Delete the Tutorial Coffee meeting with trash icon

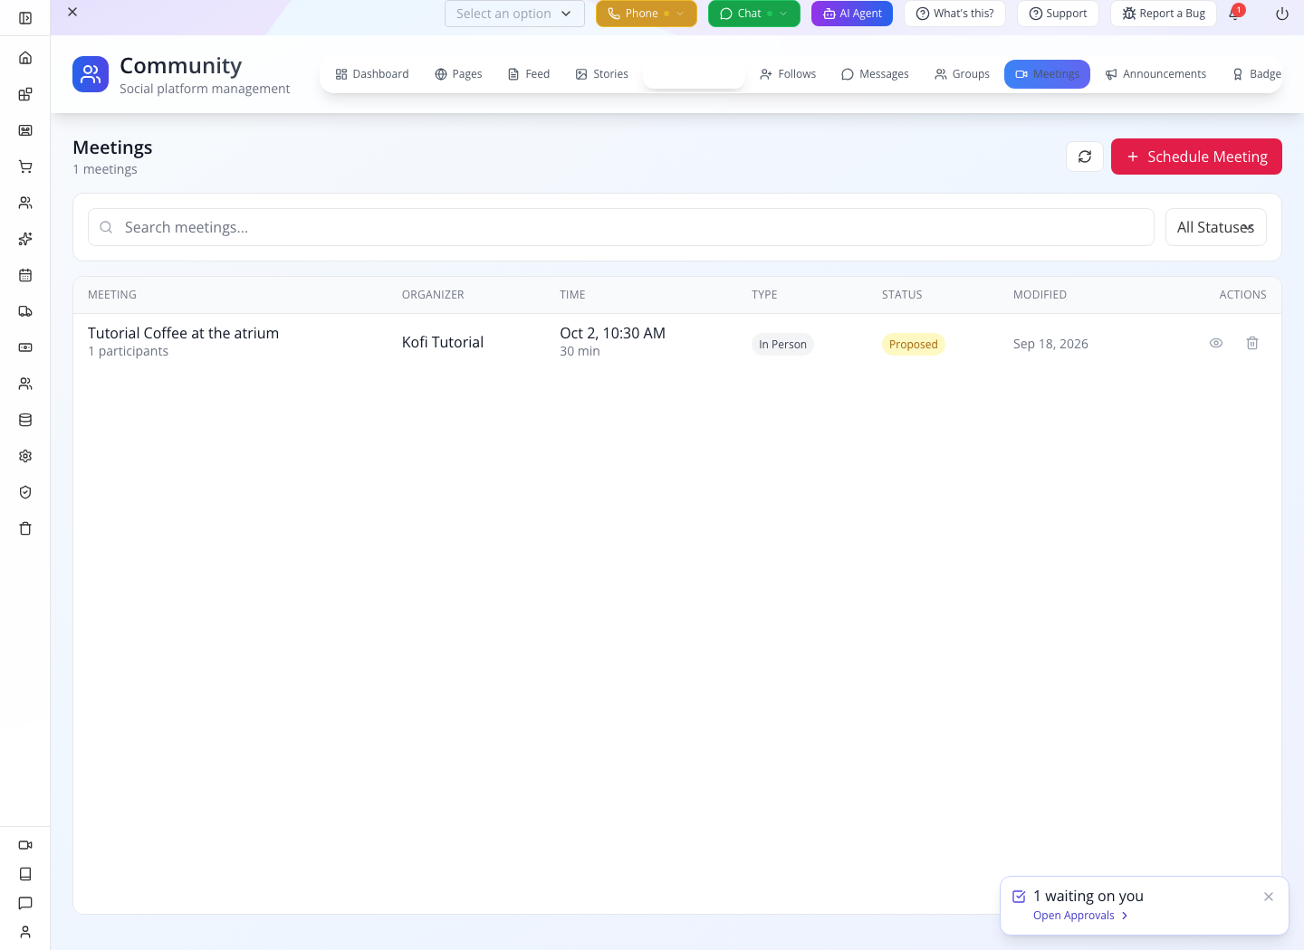pyautogui.click(x=1252, y=343)
